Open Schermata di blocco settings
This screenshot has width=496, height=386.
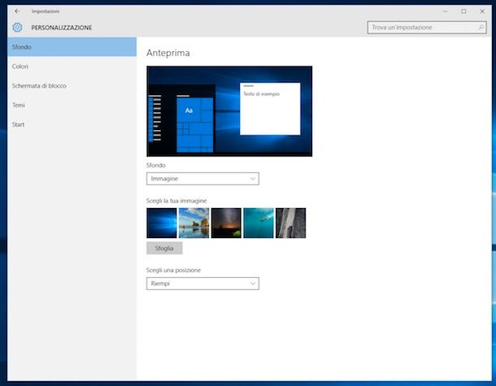pyautogui.click(x=72, y=85)
